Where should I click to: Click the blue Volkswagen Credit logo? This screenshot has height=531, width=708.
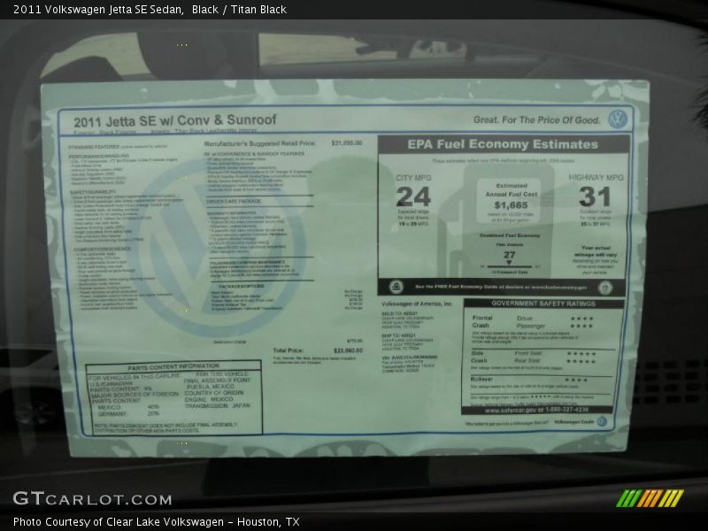602,419
